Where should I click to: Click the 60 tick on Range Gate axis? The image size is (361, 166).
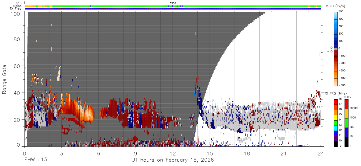[x=17, y=66]
